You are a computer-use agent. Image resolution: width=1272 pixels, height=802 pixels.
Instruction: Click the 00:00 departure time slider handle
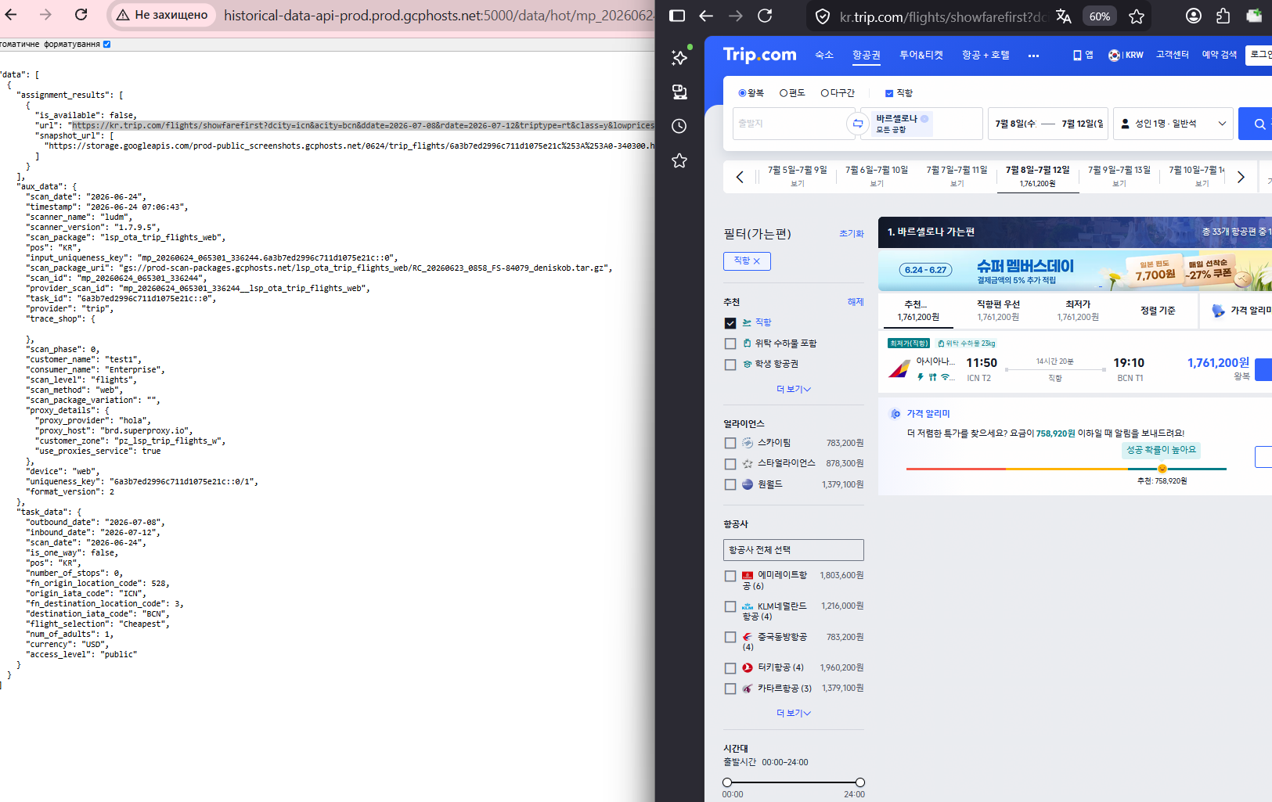(x=727, y=782)
